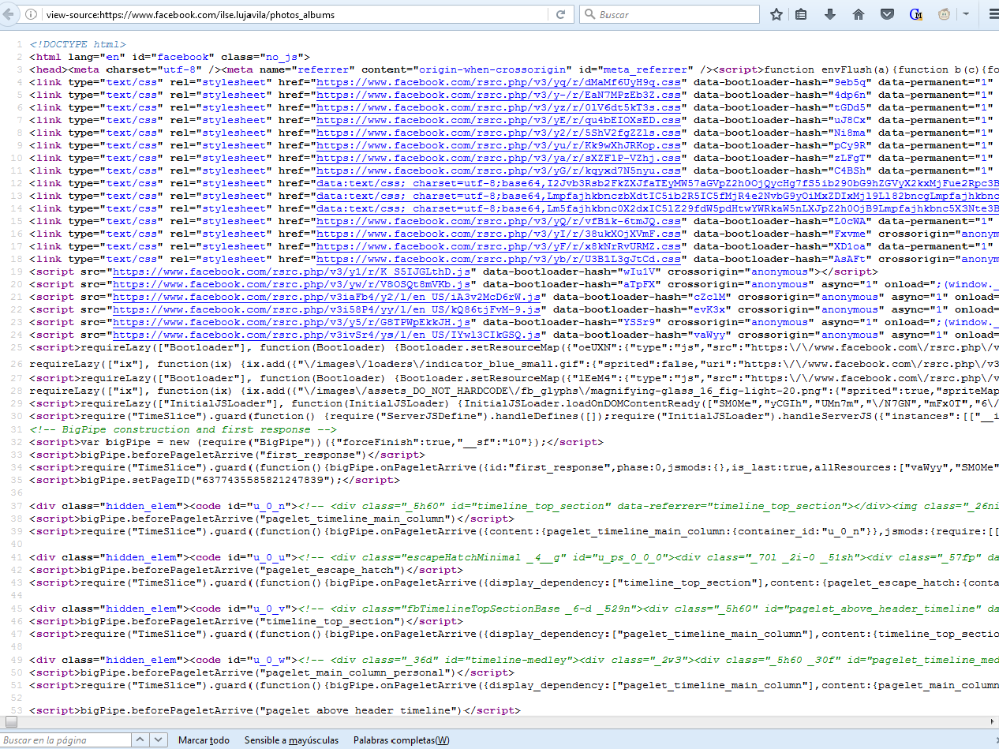
Task: Open the EaN7MPzEb3Z.css stylesheet link
Action: pos(499,95)
